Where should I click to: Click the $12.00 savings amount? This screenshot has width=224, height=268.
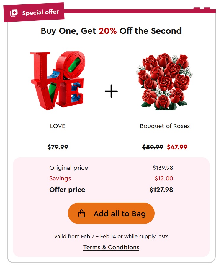[164, 178]
